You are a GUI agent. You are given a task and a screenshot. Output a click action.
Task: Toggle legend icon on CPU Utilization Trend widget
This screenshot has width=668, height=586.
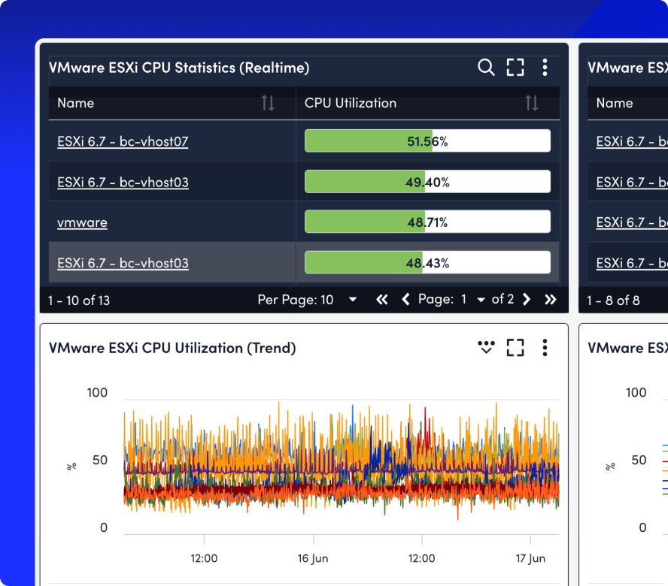(486, 347)
